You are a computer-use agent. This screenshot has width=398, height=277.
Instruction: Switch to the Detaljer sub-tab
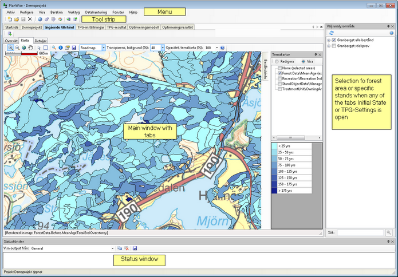40,41
